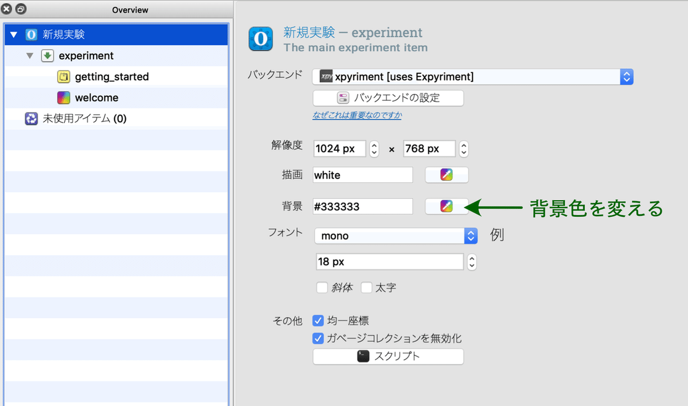Click the OpenSesame icon beside 新規実験 in tree
Screen dimensions: 688x406
click(x=32, y=35)
